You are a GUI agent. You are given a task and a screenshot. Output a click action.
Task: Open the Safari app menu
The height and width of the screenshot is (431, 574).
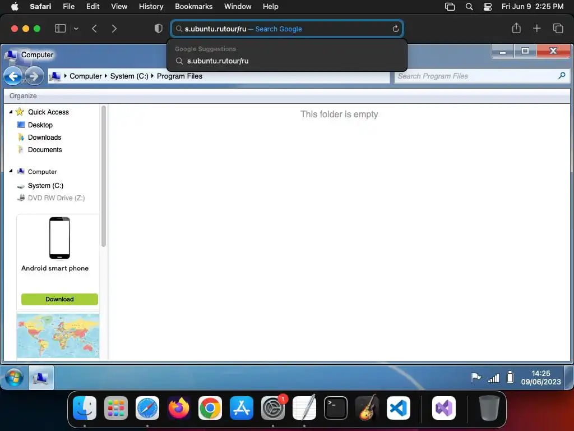point(40,7)
